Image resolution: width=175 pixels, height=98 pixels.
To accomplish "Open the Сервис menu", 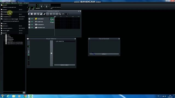I will (20, 3).
